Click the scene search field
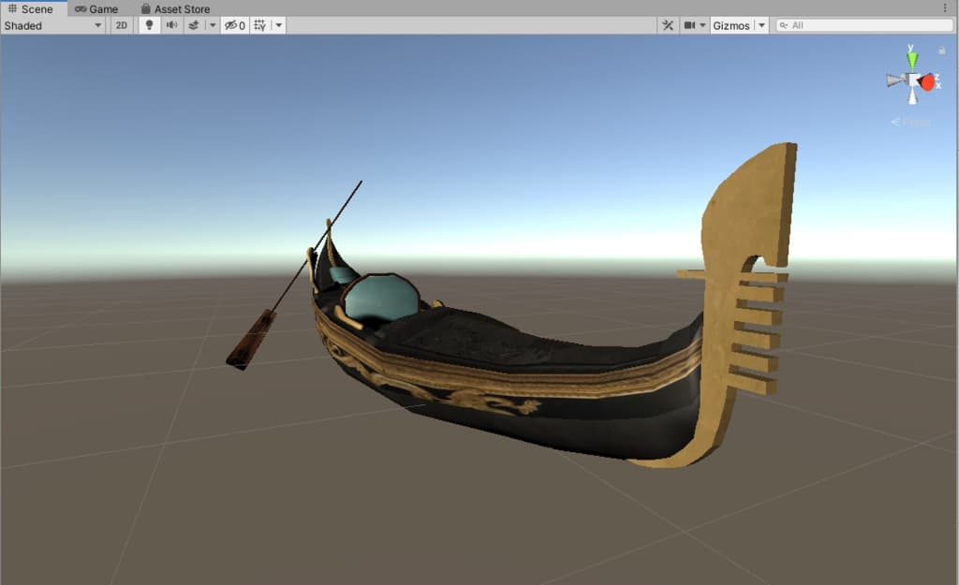This screenshot has height=585, width=959. coord(866,25)
